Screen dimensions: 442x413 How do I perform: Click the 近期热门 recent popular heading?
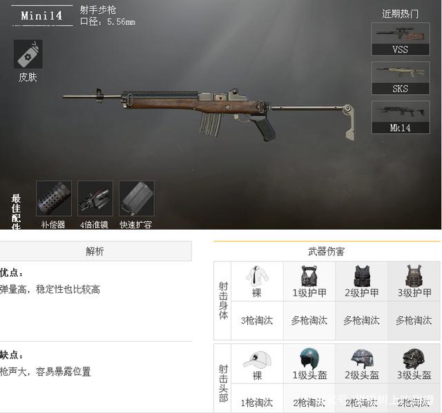(x=400, y=14)
